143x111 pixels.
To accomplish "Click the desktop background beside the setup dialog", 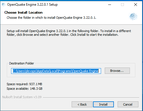I will pyautogui.click(x=143, y=57).
